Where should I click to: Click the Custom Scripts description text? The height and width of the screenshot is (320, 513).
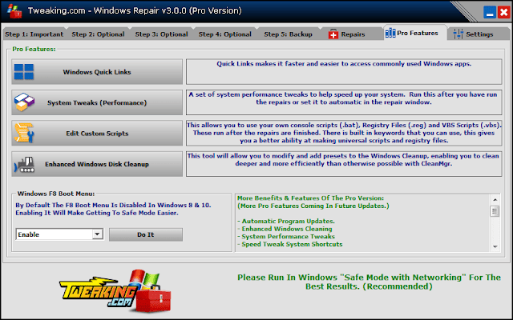coord(344,133)
